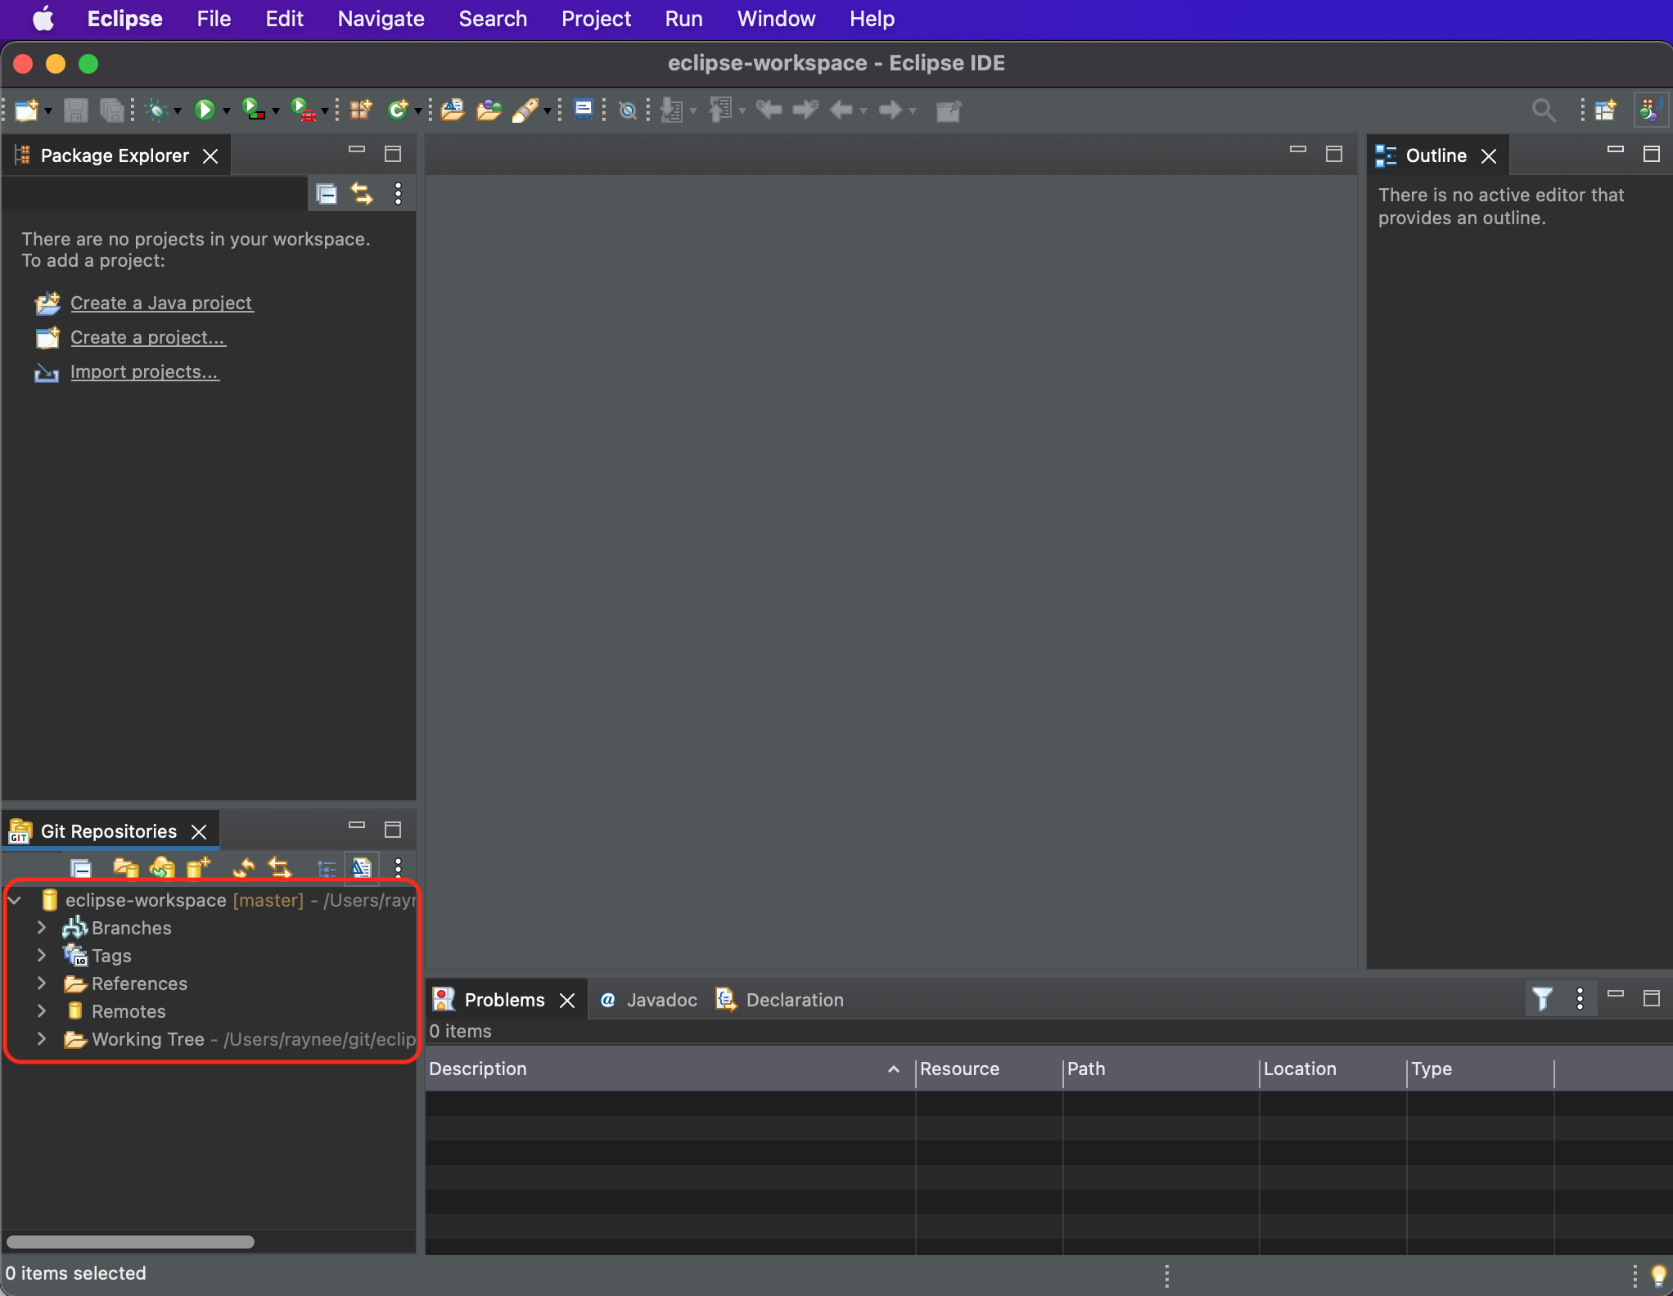Toggle Link with Editor in Package Explorer
Viewport: 1673px width, 1296px height.
click(x=362, y=194)
